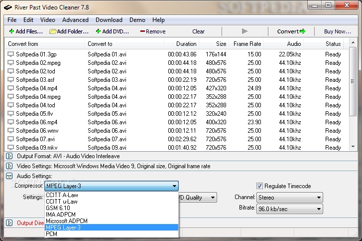Select highlighted MPEG Layer-3 list option
The height and width of the screenshot is (241, 362).
112,228
